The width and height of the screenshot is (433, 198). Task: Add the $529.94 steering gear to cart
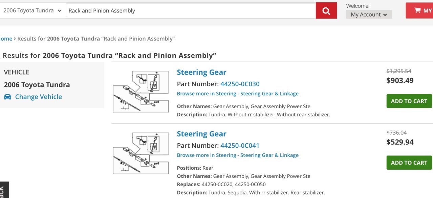click(409, 163)
